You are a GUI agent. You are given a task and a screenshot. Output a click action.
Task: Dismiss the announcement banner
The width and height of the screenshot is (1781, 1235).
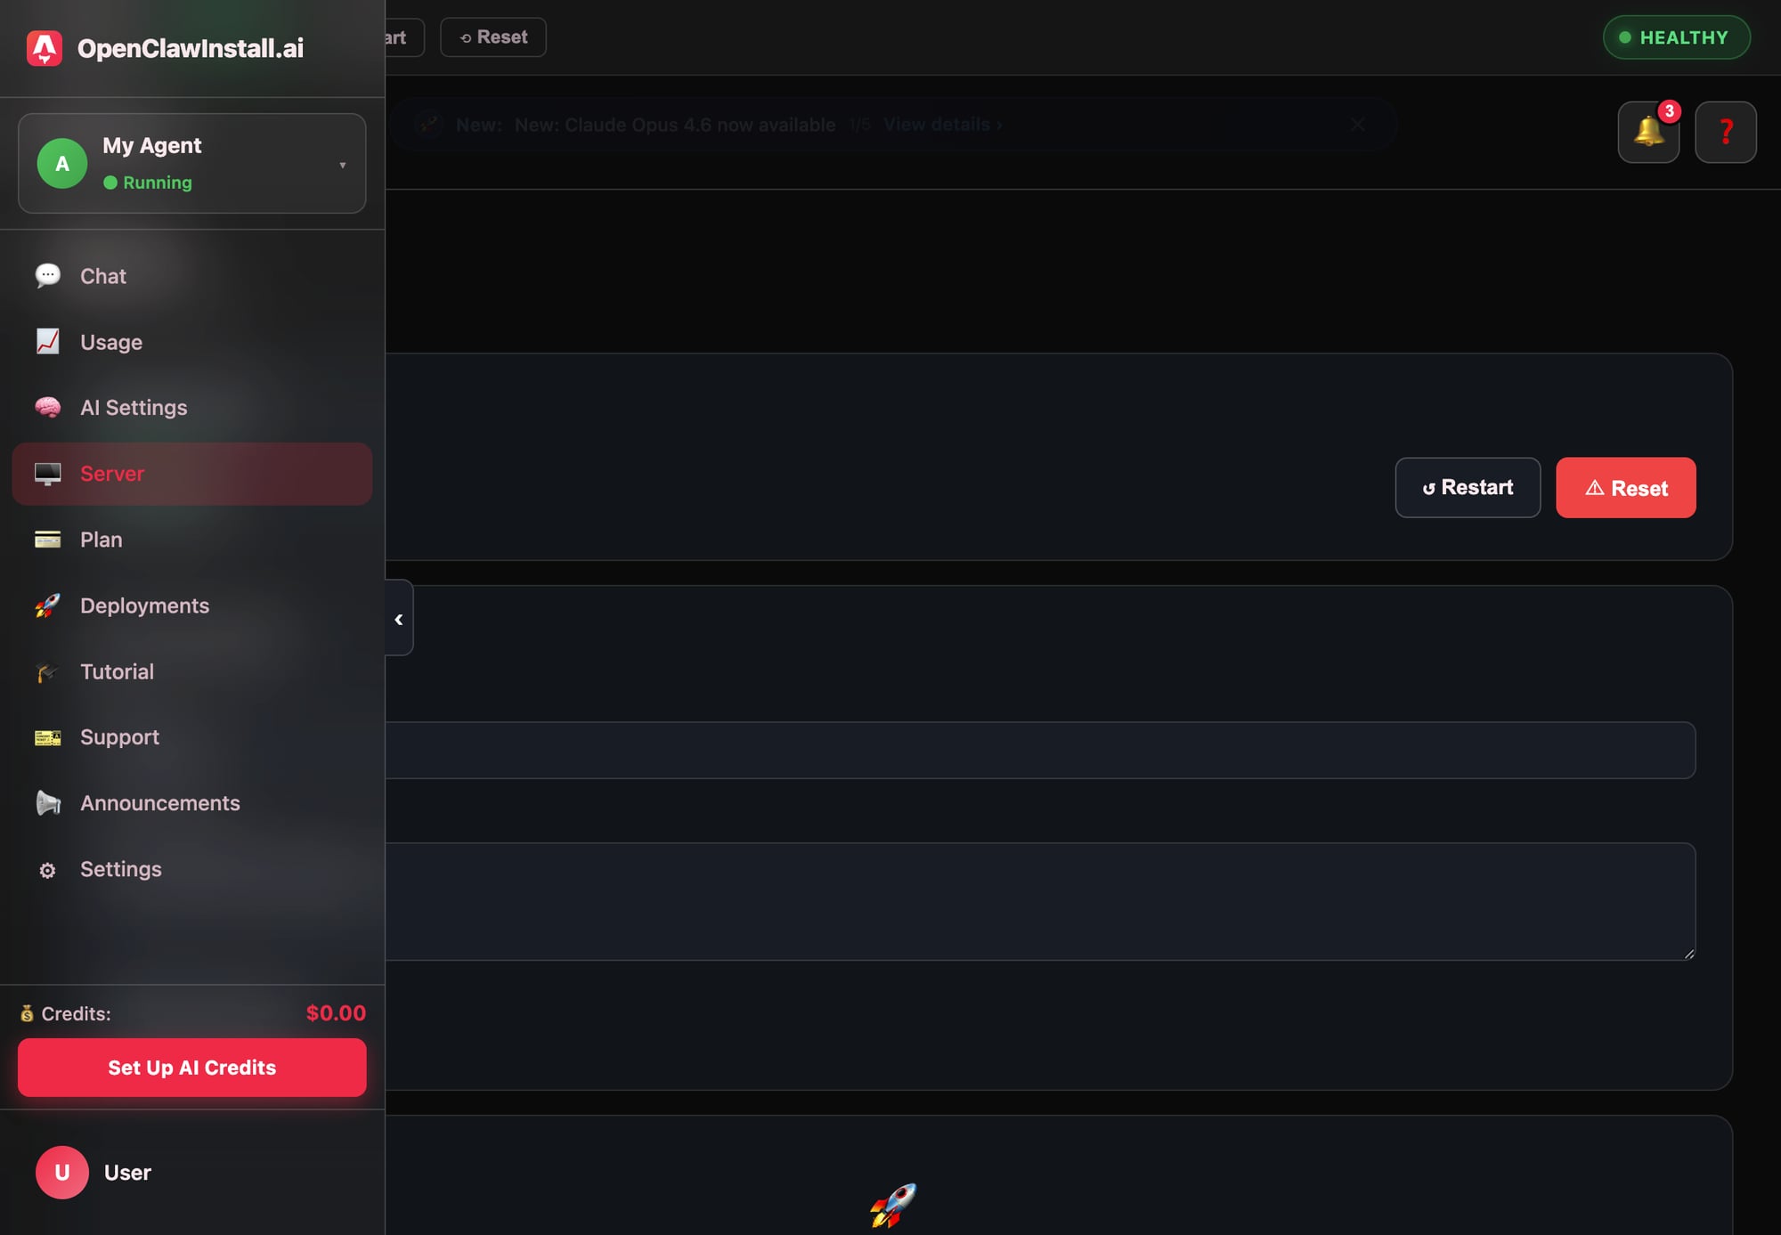pyautogui.click(x=1357, y=125)
